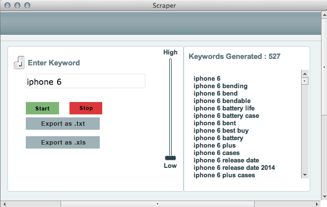The width and height of the screenshot is (327, 207).
Task: Click the Low label below slider
Action: pos(170,166)
